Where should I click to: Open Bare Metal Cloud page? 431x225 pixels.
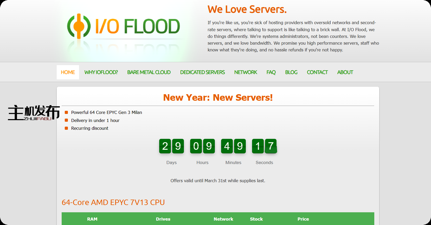[149, 72]
